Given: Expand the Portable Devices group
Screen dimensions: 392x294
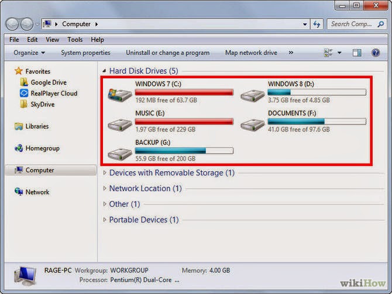Looking at the screenshot, I should [105, 220].
